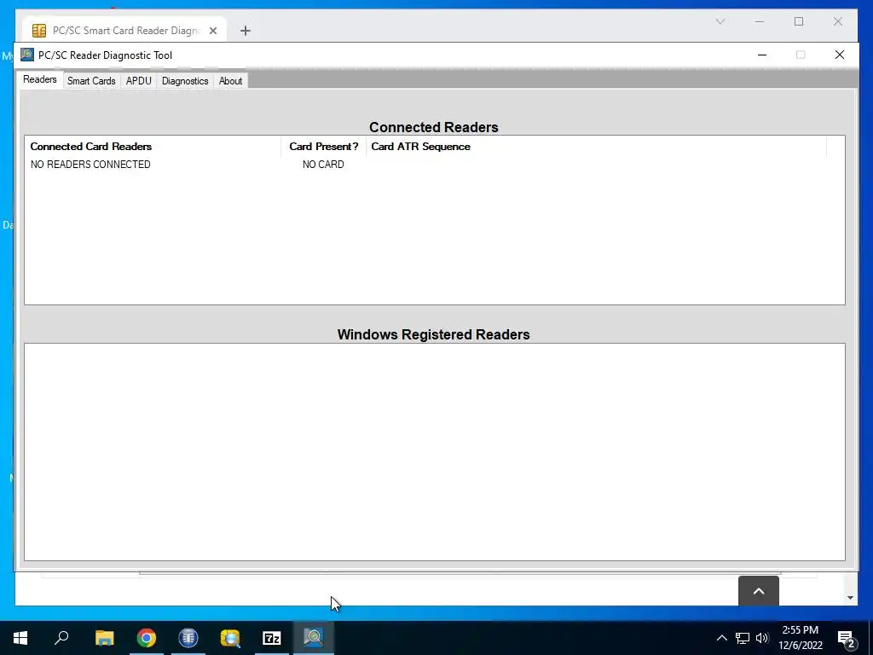Viewport: 873px width, 655px height.
Task: Open the APDU tab
Action: [139, 81]
